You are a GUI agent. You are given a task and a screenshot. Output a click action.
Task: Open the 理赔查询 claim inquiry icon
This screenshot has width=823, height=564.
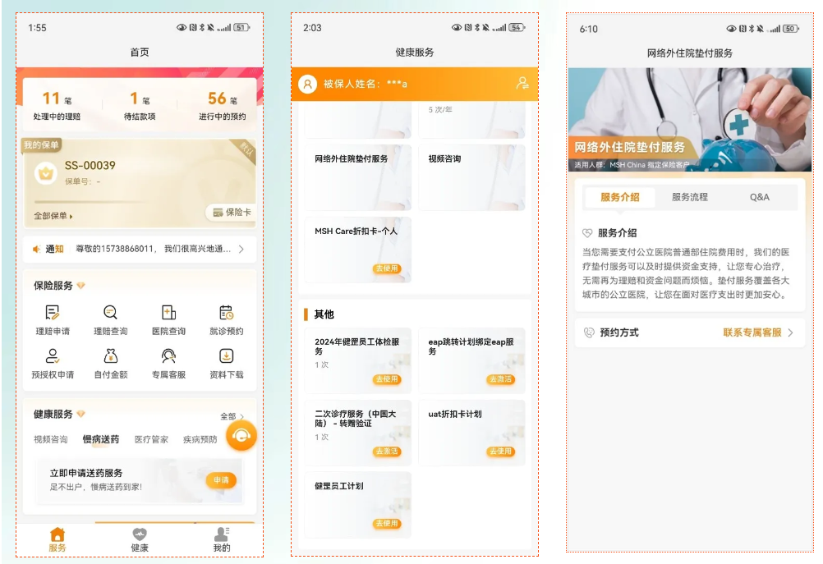click(110, 313)
